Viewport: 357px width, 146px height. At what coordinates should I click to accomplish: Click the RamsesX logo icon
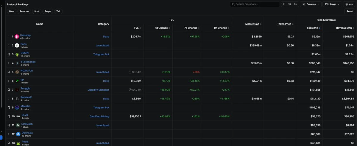[17, 99]
